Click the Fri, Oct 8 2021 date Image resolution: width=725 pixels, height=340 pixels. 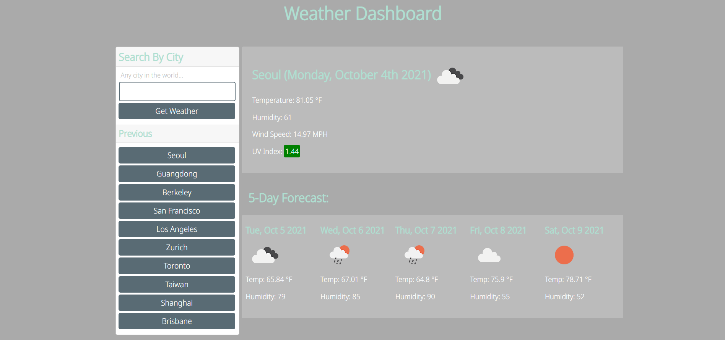tap(498, 230)
